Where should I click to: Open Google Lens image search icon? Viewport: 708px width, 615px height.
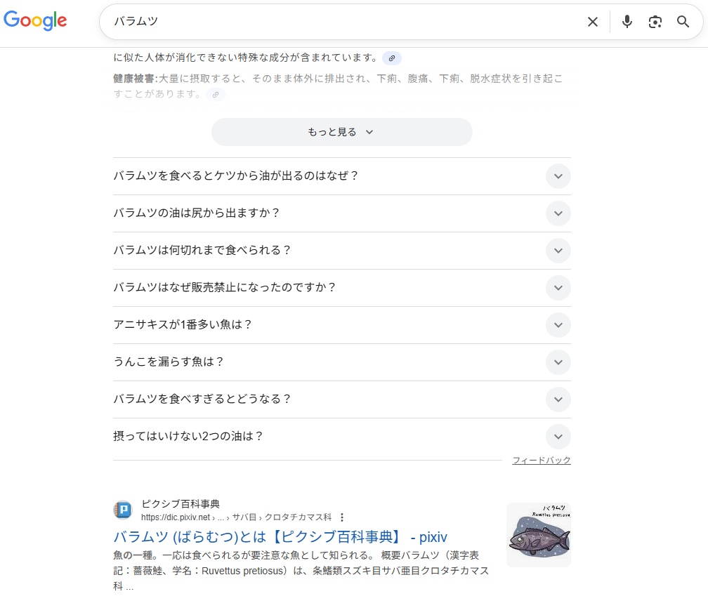[x=655, y=22]
